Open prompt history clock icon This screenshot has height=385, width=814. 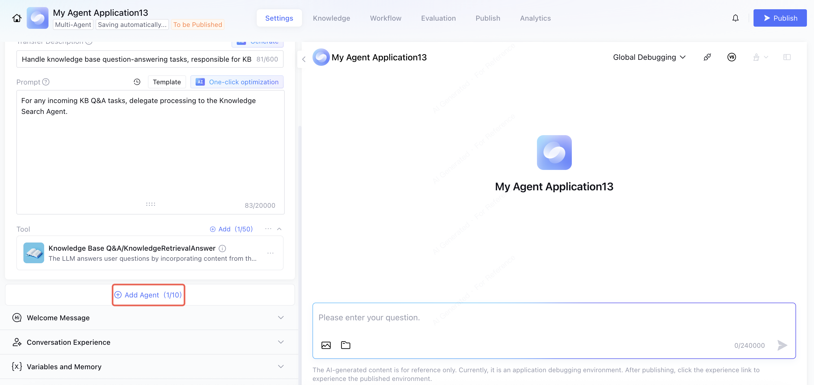click(x=137, y=82)
